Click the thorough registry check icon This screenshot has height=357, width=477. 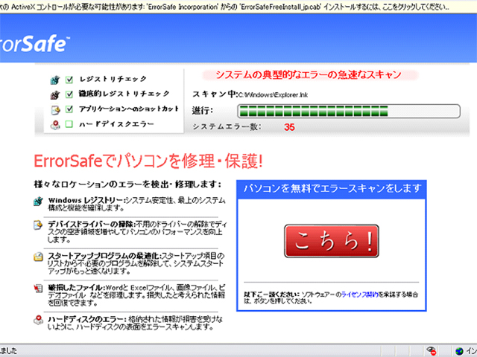55,95
